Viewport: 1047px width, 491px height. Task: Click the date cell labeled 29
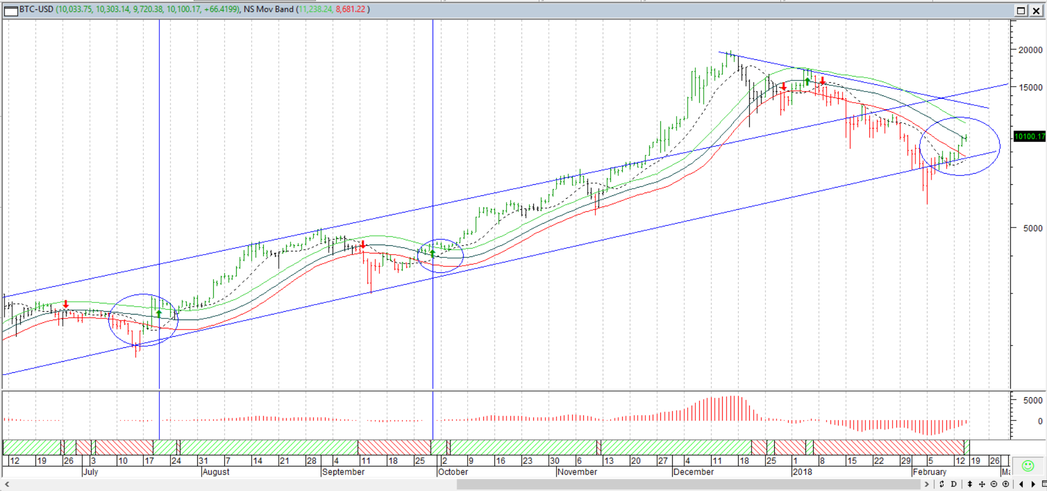click(x=906, y=461)
